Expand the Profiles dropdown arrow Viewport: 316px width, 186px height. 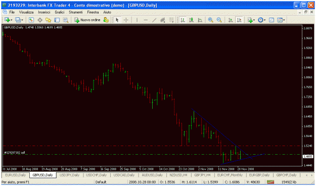[x=22, y=20]
